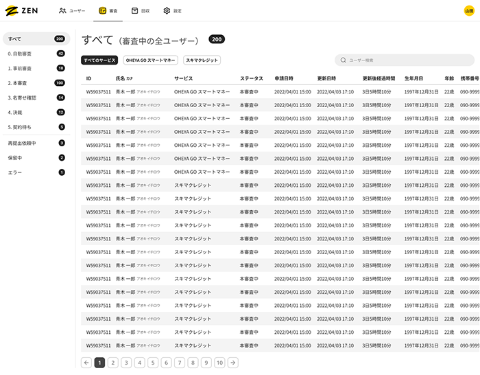Open the 回収 collection section
This screenshot has height=375, width=480.
140,11
